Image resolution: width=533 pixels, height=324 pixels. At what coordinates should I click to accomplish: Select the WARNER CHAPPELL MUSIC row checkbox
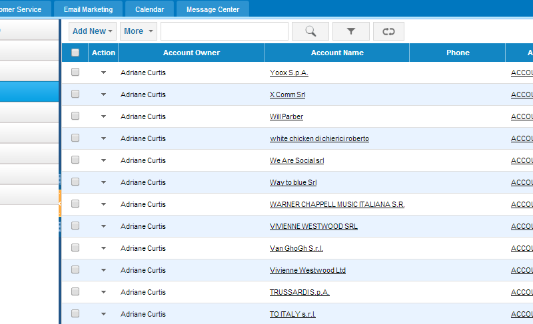click(x=75, y=204)
